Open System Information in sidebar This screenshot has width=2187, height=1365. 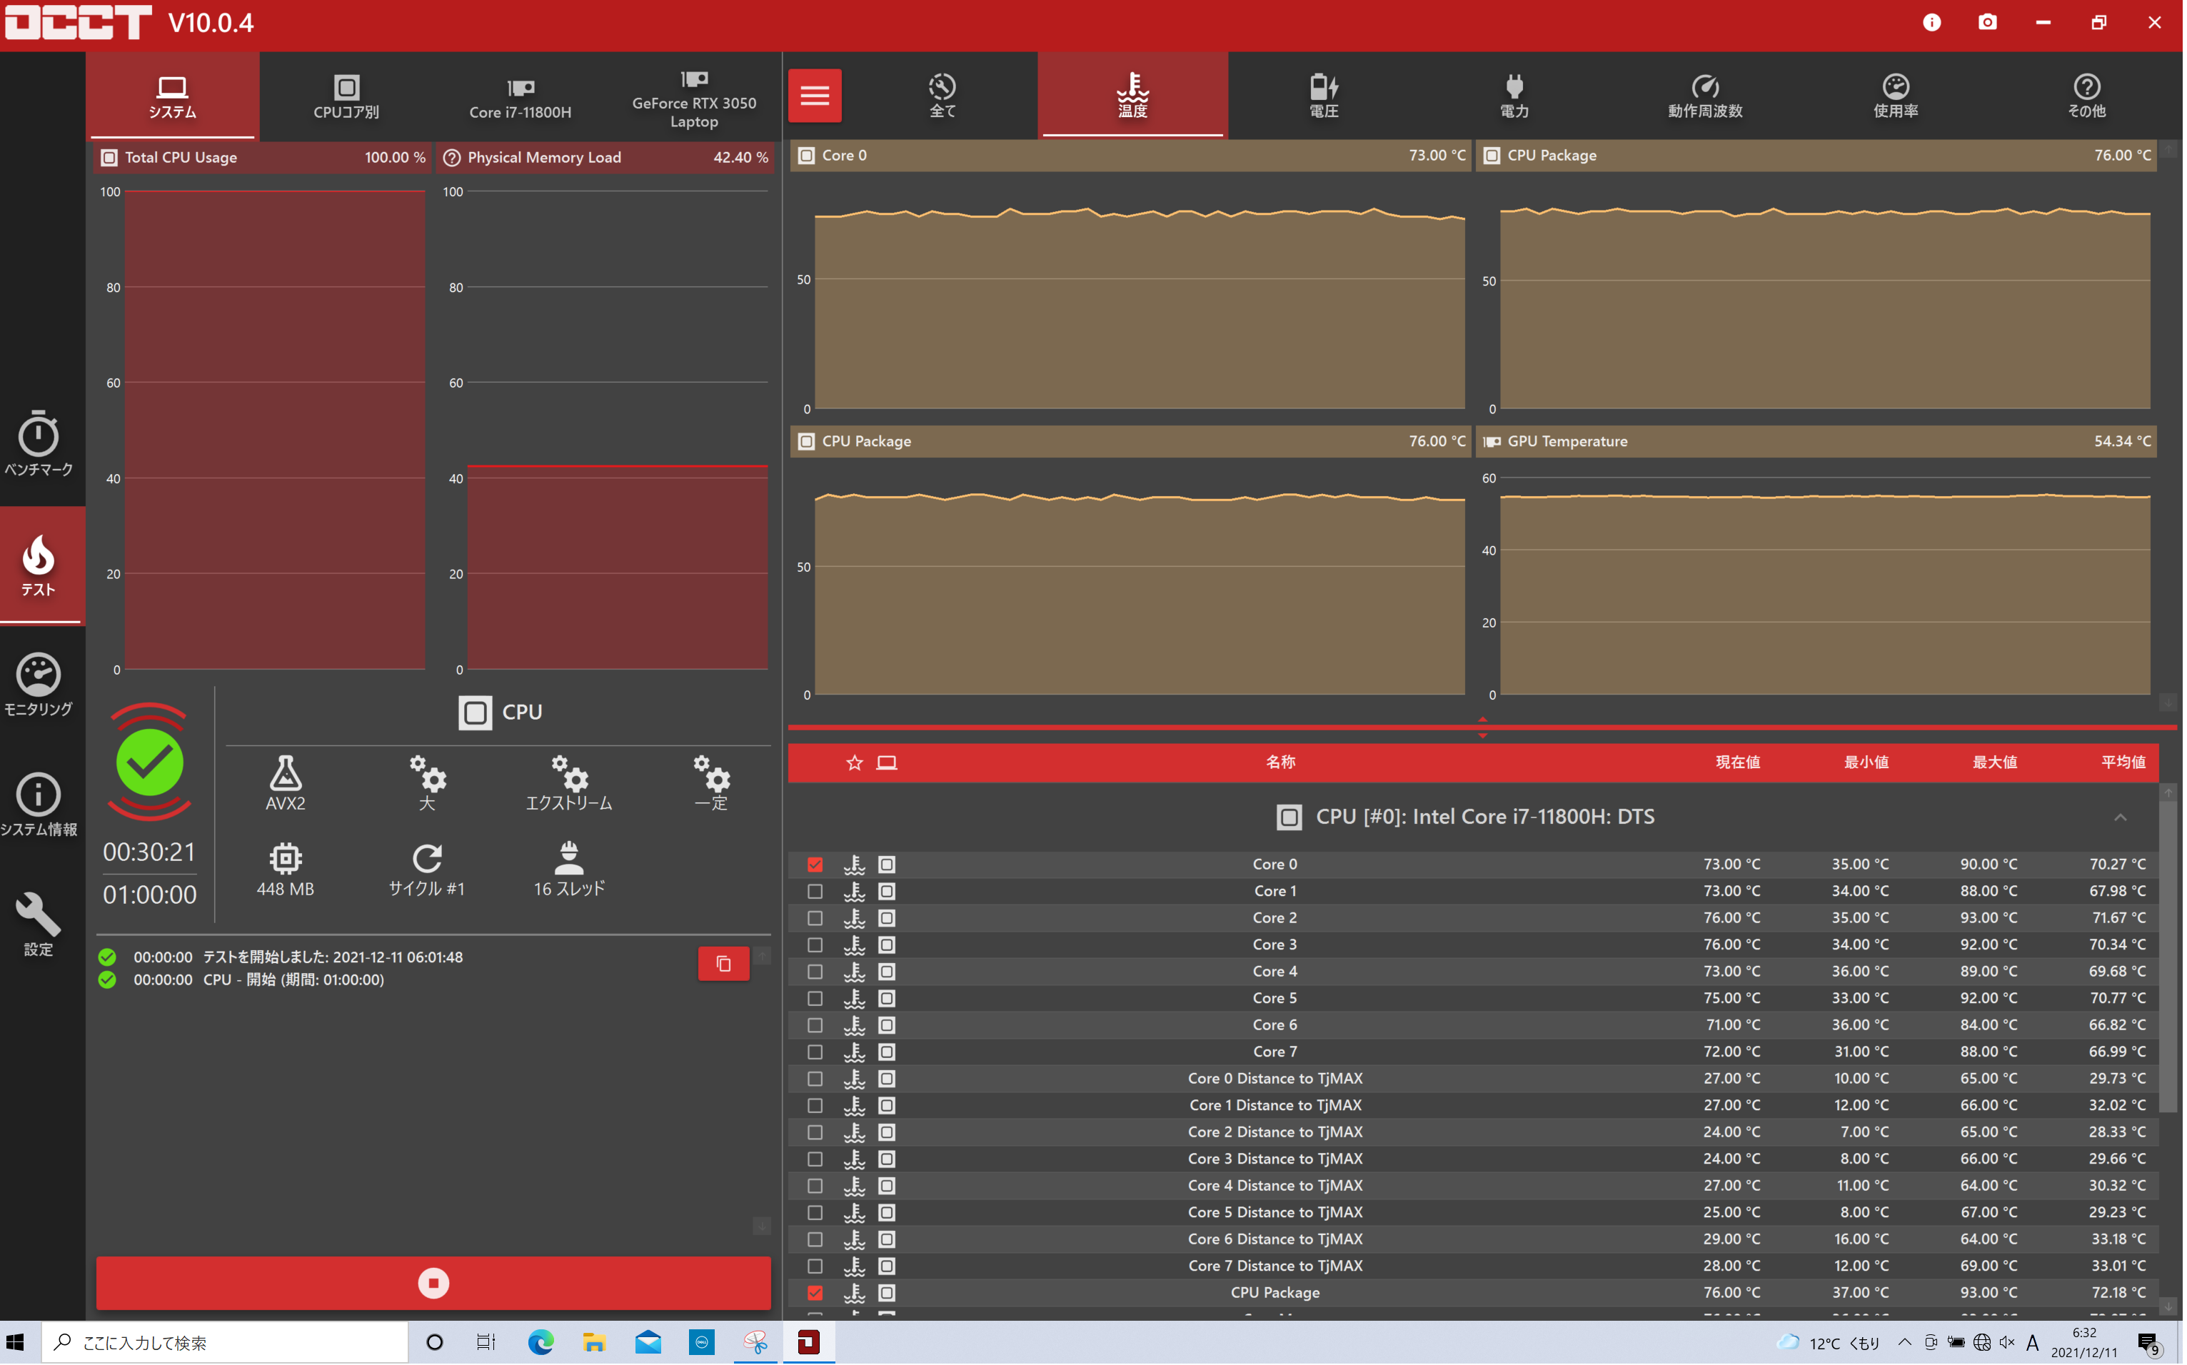click(39, 805)
